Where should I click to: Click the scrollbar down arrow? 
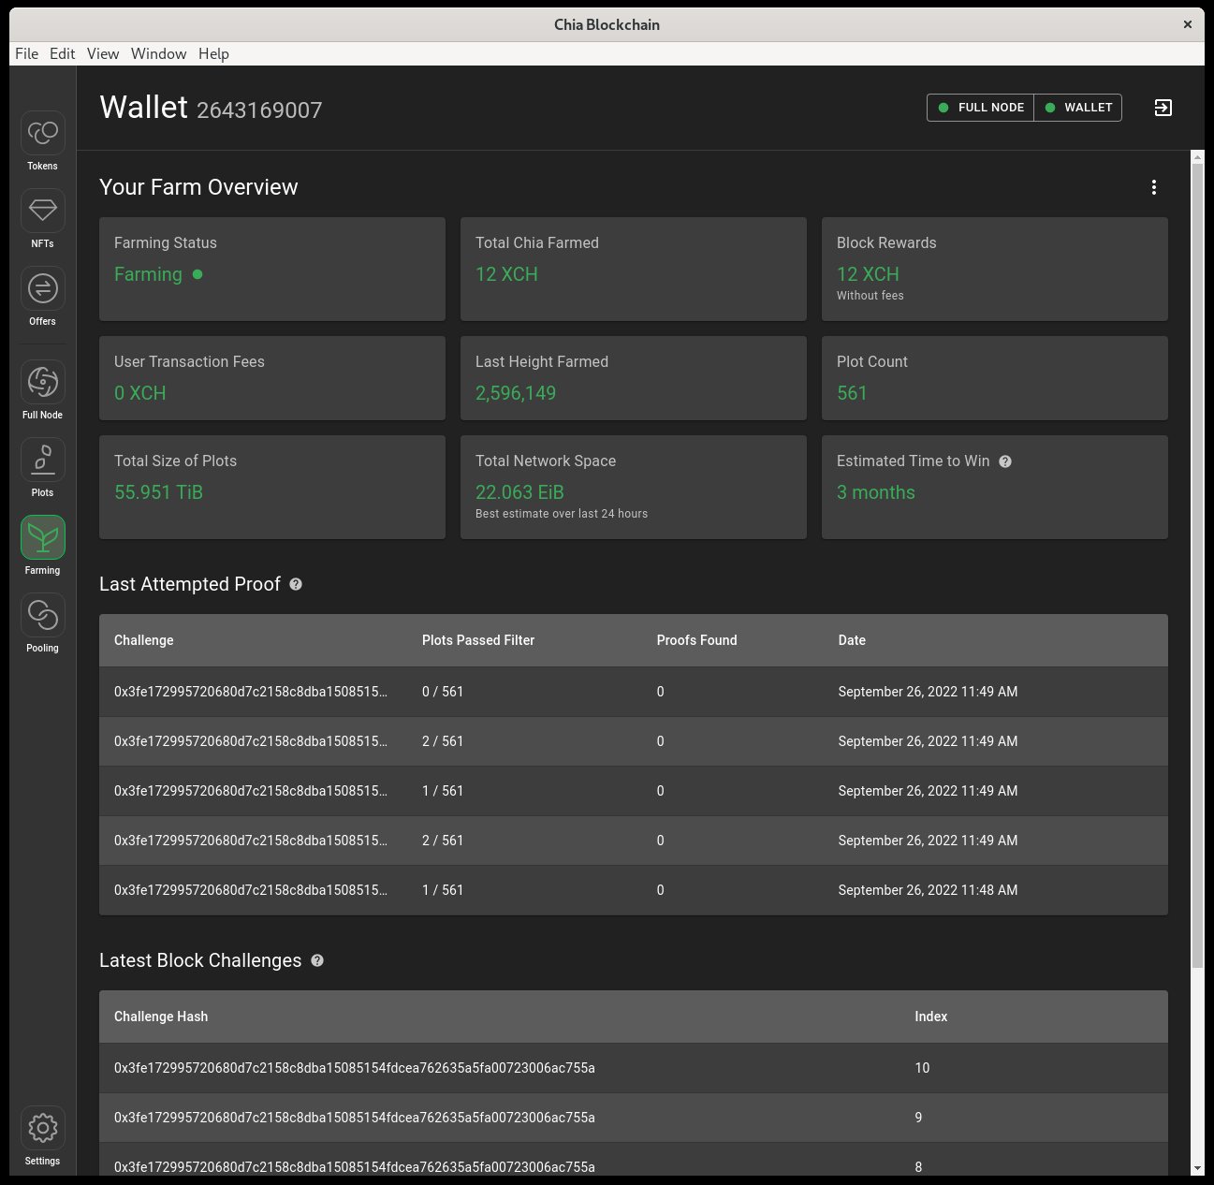1197,1169
